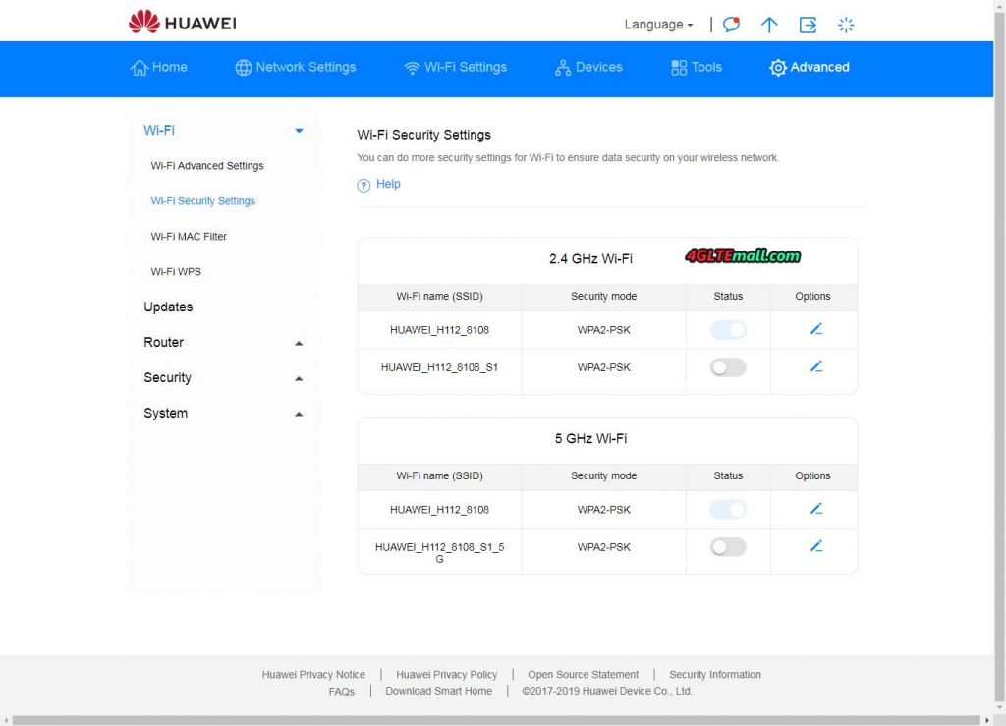Screen dimensions: 1006x726
Task: Click the right-side page scrollbar
Action: click(999, 363)
